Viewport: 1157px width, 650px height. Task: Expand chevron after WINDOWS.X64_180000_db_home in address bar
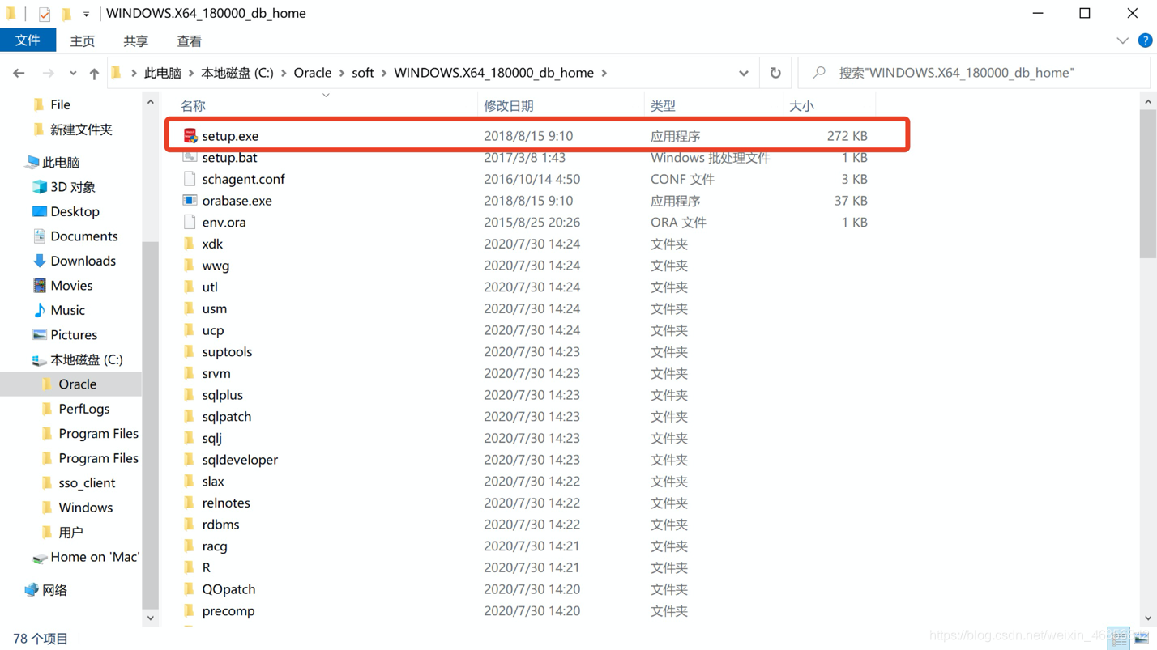click(604, 73)
